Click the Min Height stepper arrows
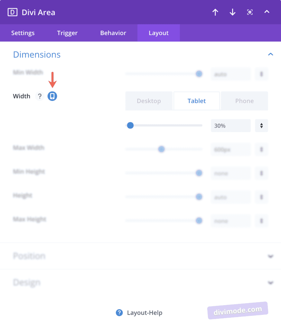The height and width of the screenshot is (330, 281). [x=261, y=173]
